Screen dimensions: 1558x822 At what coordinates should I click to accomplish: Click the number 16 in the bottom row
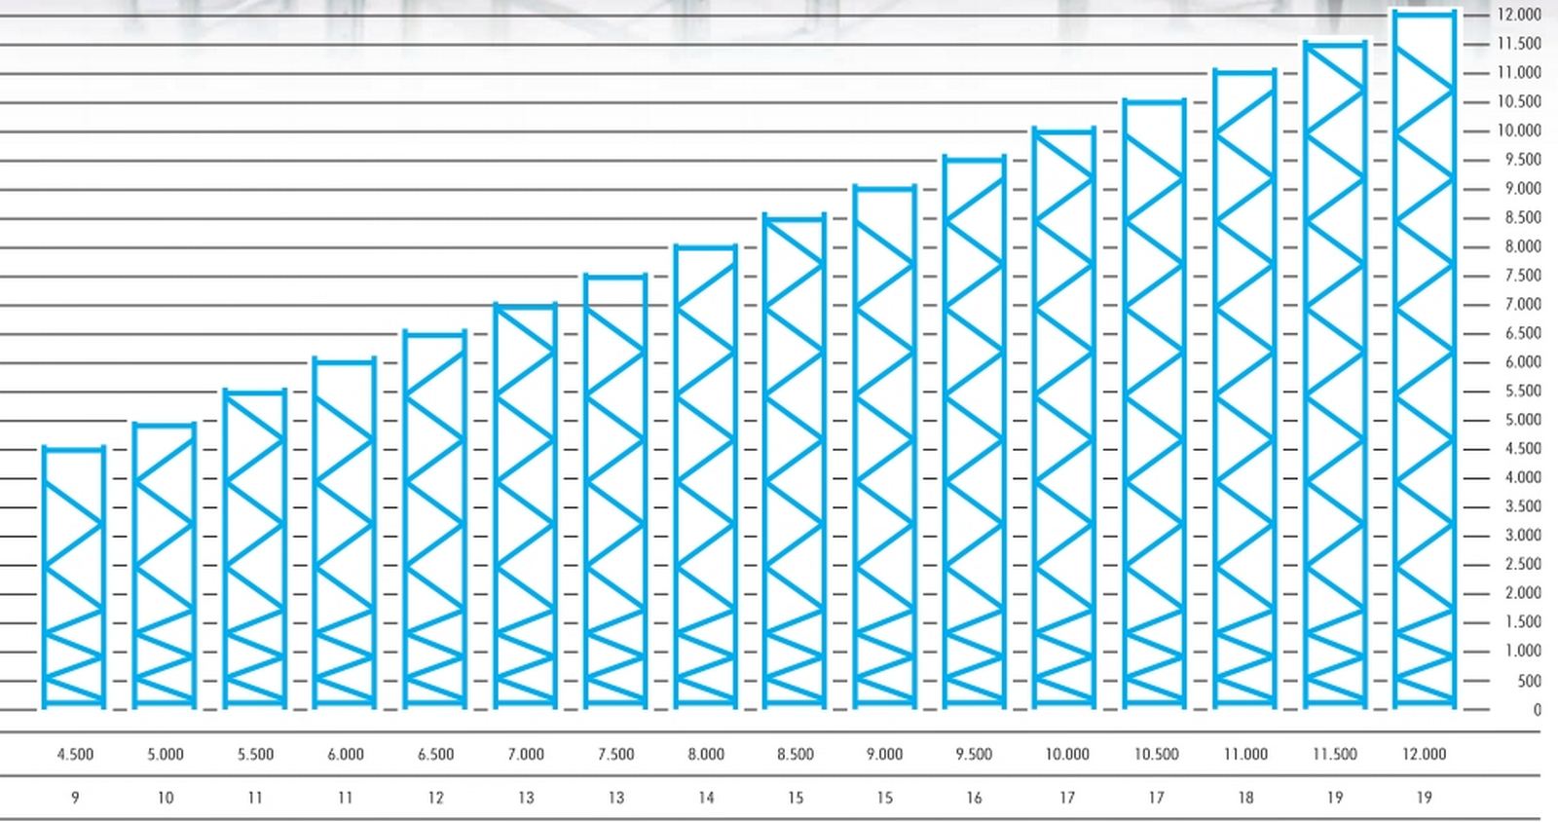click(974, 798)
